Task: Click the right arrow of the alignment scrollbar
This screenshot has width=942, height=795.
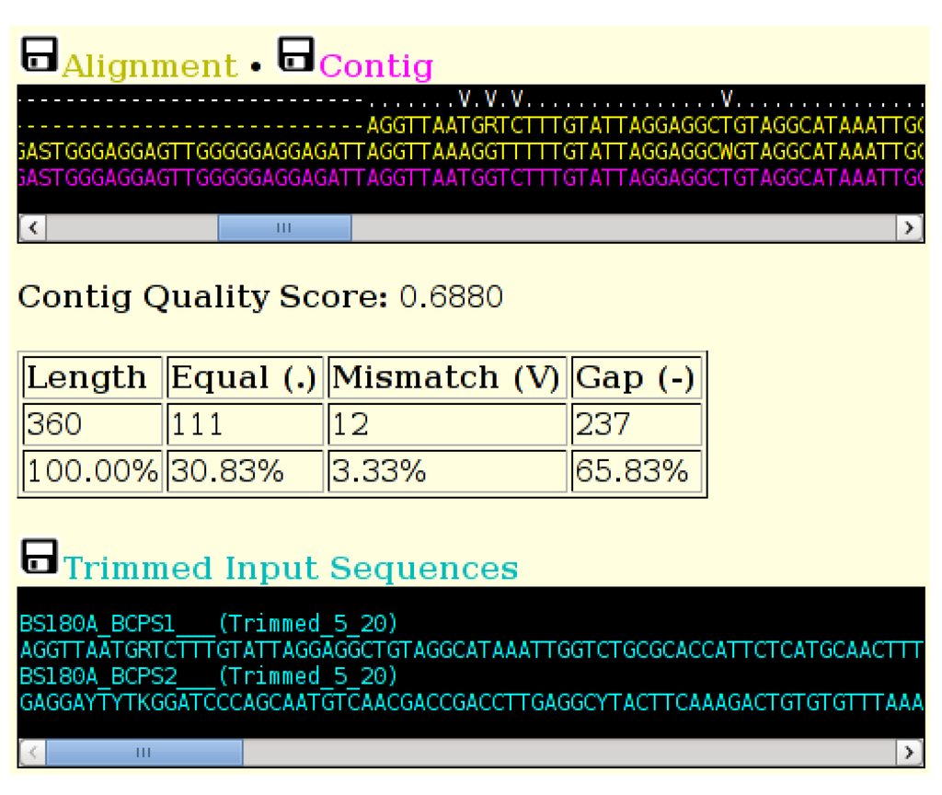Action: coord(910,227)
